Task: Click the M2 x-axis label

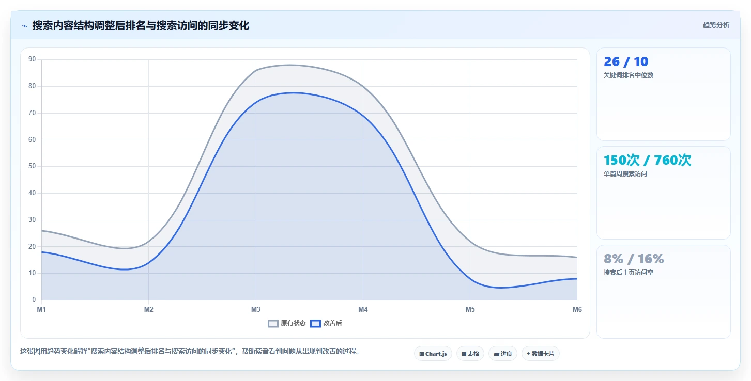Action: click(x=148, y=309)
